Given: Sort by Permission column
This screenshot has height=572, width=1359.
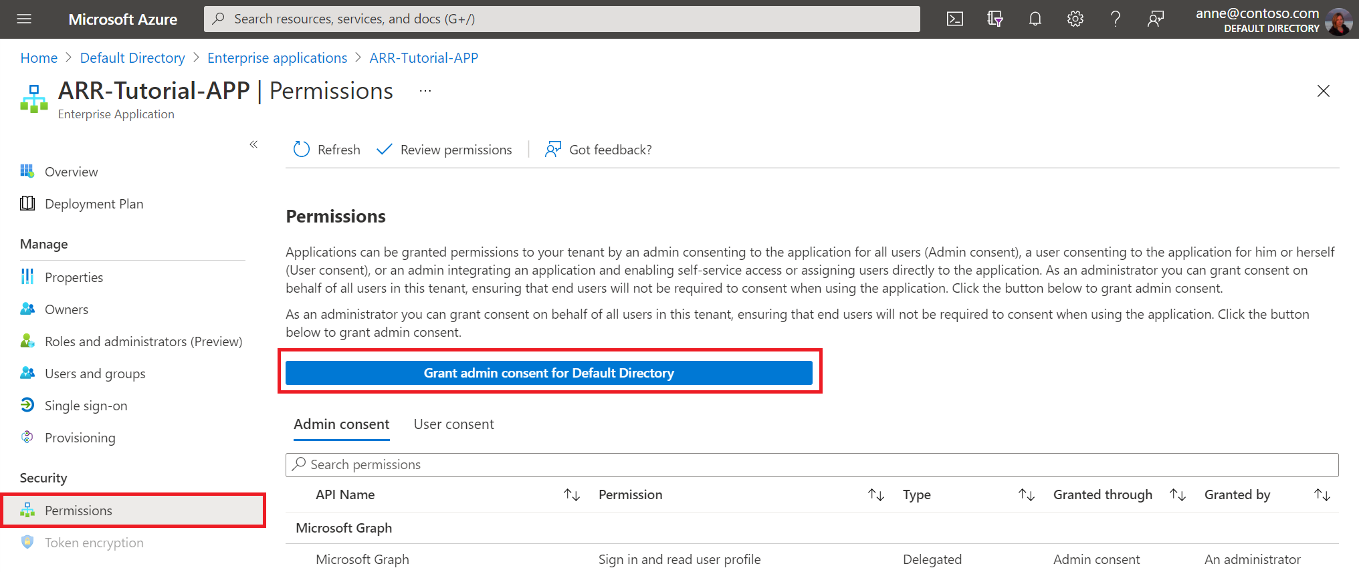Looking at the screenshot, I should (x=876, y=494).
